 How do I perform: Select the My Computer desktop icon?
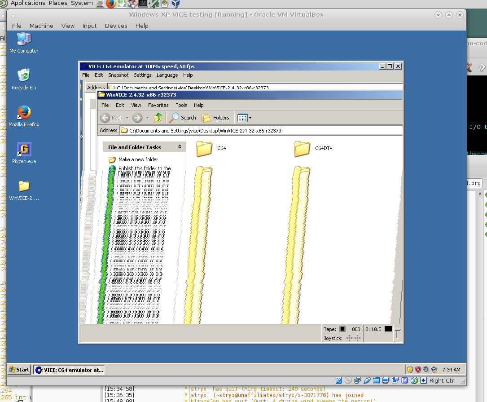[24, 43]
